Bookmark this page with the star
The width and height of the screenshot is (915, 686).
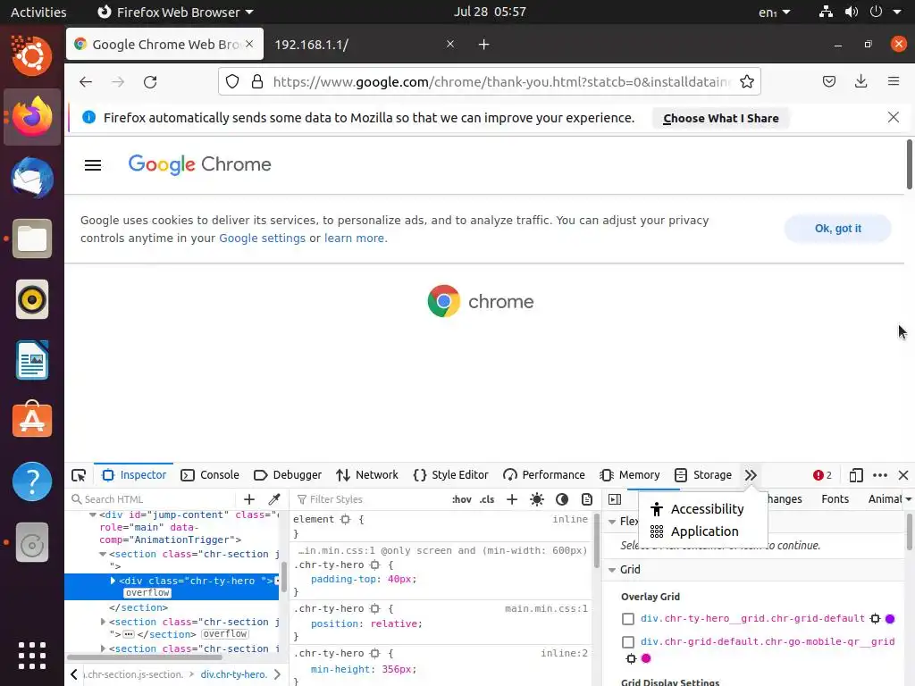coord(747,81)
